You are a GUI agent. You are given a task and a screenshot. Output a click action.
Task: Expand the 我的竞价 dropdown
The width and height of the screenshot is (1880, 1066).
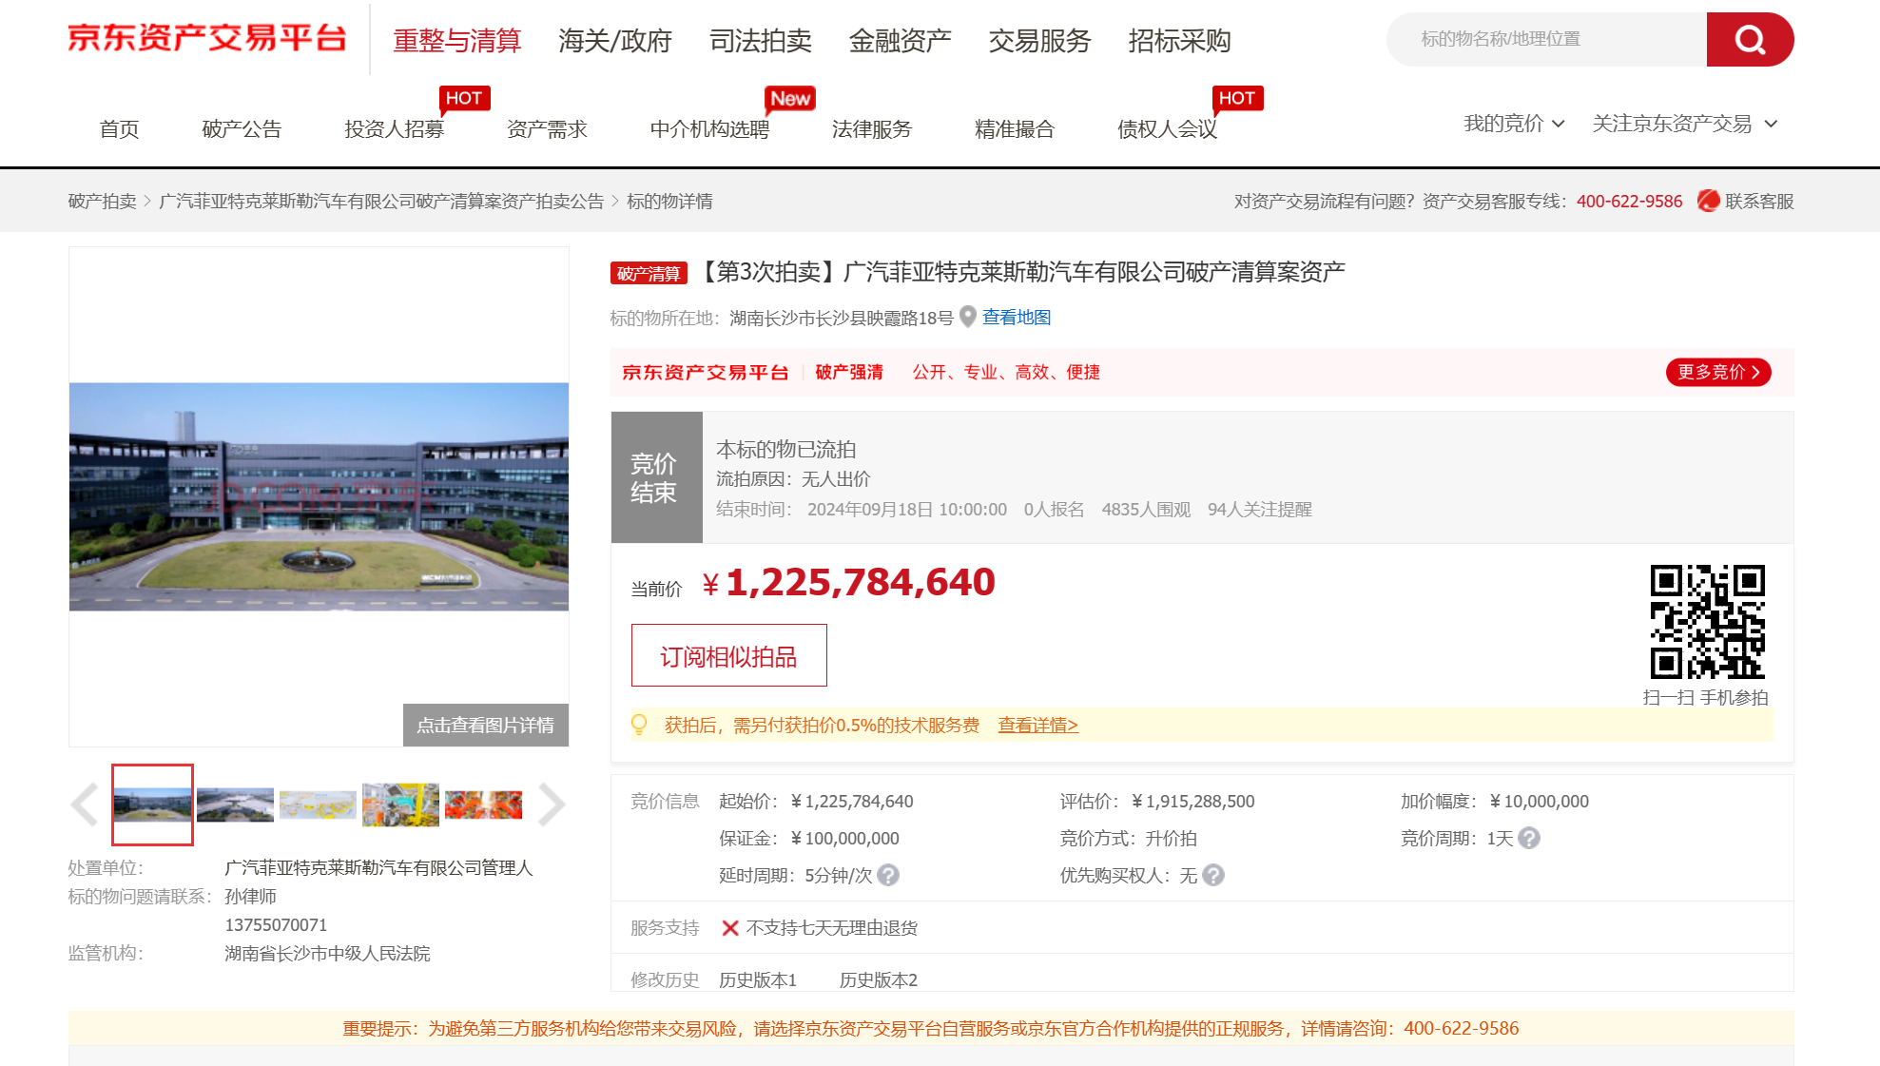(x=1514, y=124)
